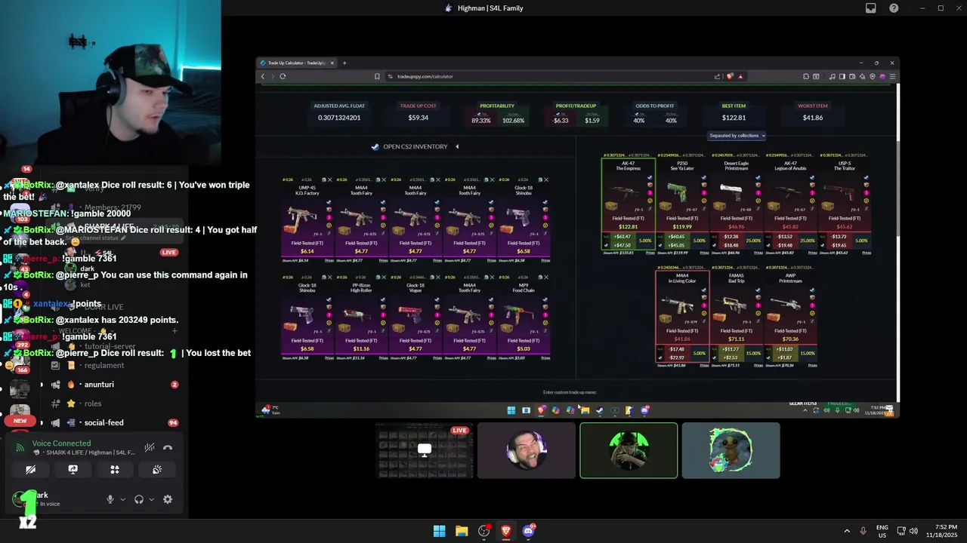
Task: Select the AWP Printstream outcome card
Action: 790,316
